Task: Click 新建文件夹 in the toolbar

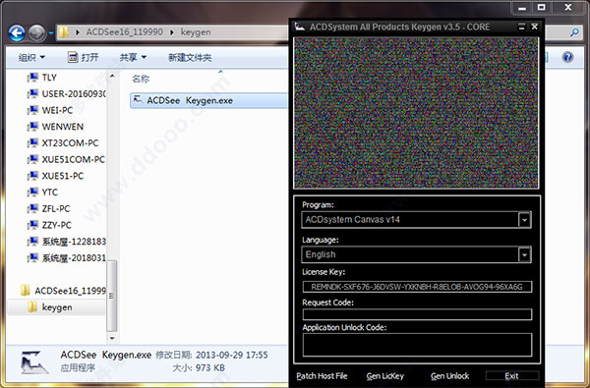Action: (190, 58)
